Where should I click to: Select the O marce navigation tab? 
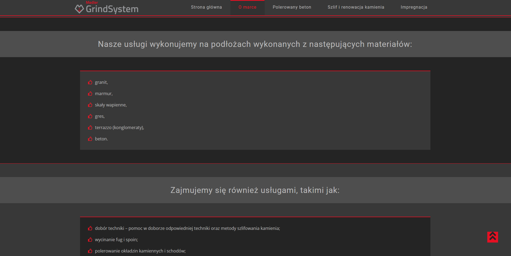click(247, 7)
